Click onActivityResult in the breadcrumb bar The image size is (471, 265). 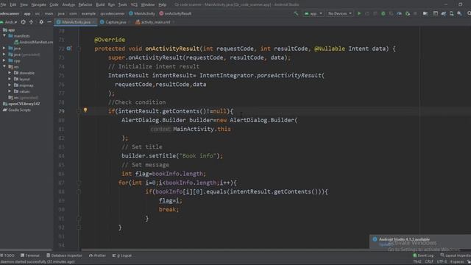(175, 13)
